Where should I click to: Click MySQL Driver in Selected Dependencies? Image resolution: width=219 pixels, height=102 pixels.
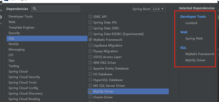pyautogui.click(x=195, y=60)
